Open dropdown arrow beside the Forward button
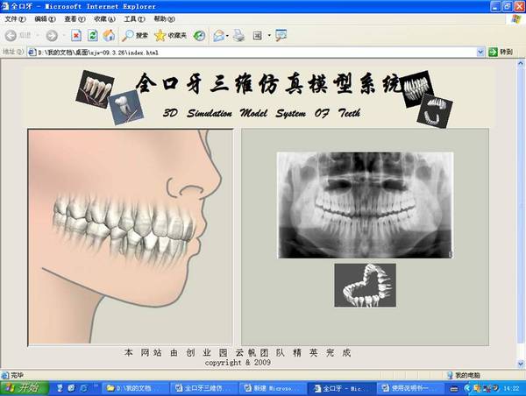 pos(64,35)
